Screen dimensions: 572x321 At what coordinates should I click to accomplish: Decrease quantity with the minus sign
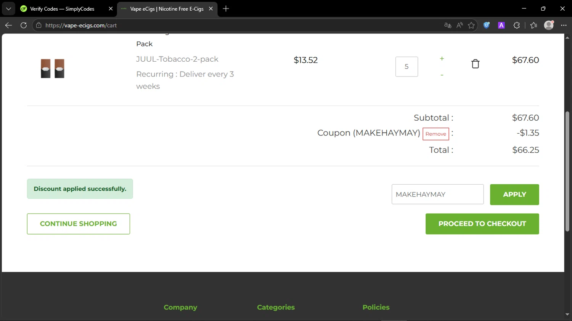pos(442,75)
